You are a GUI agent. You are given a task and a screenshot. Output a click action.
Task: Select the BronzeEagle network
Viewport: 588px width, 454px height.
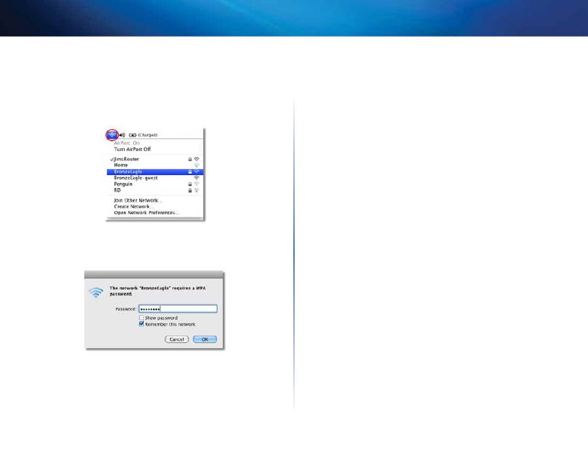coord(128,172)
